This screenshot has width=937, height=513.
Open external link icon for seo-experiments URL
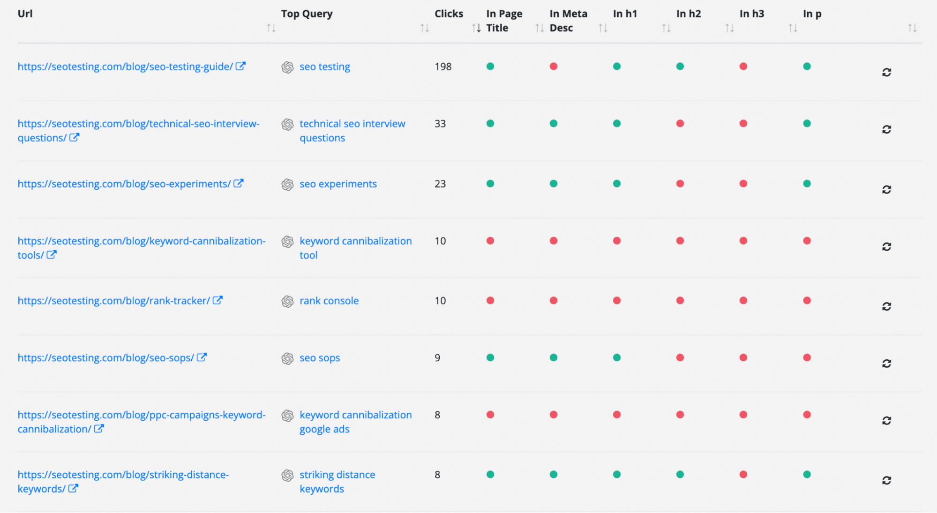pyautogui.click(x=239, y=183)
